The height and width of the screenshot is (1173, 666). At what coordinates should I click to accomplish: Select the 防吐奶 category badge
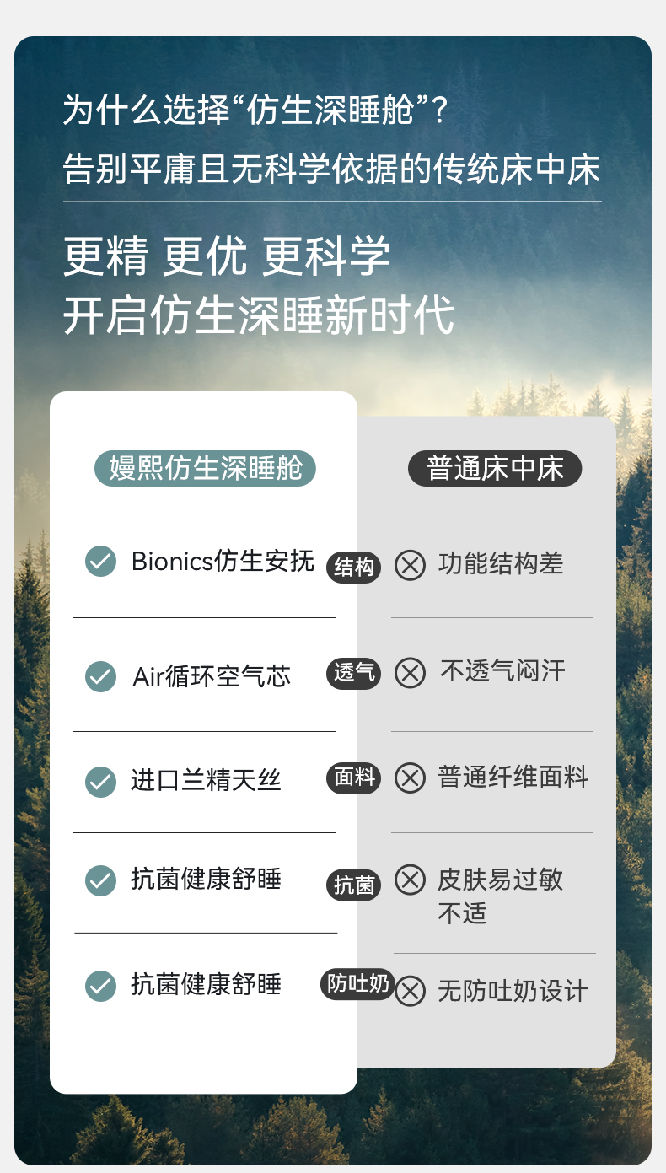[358, 984]
